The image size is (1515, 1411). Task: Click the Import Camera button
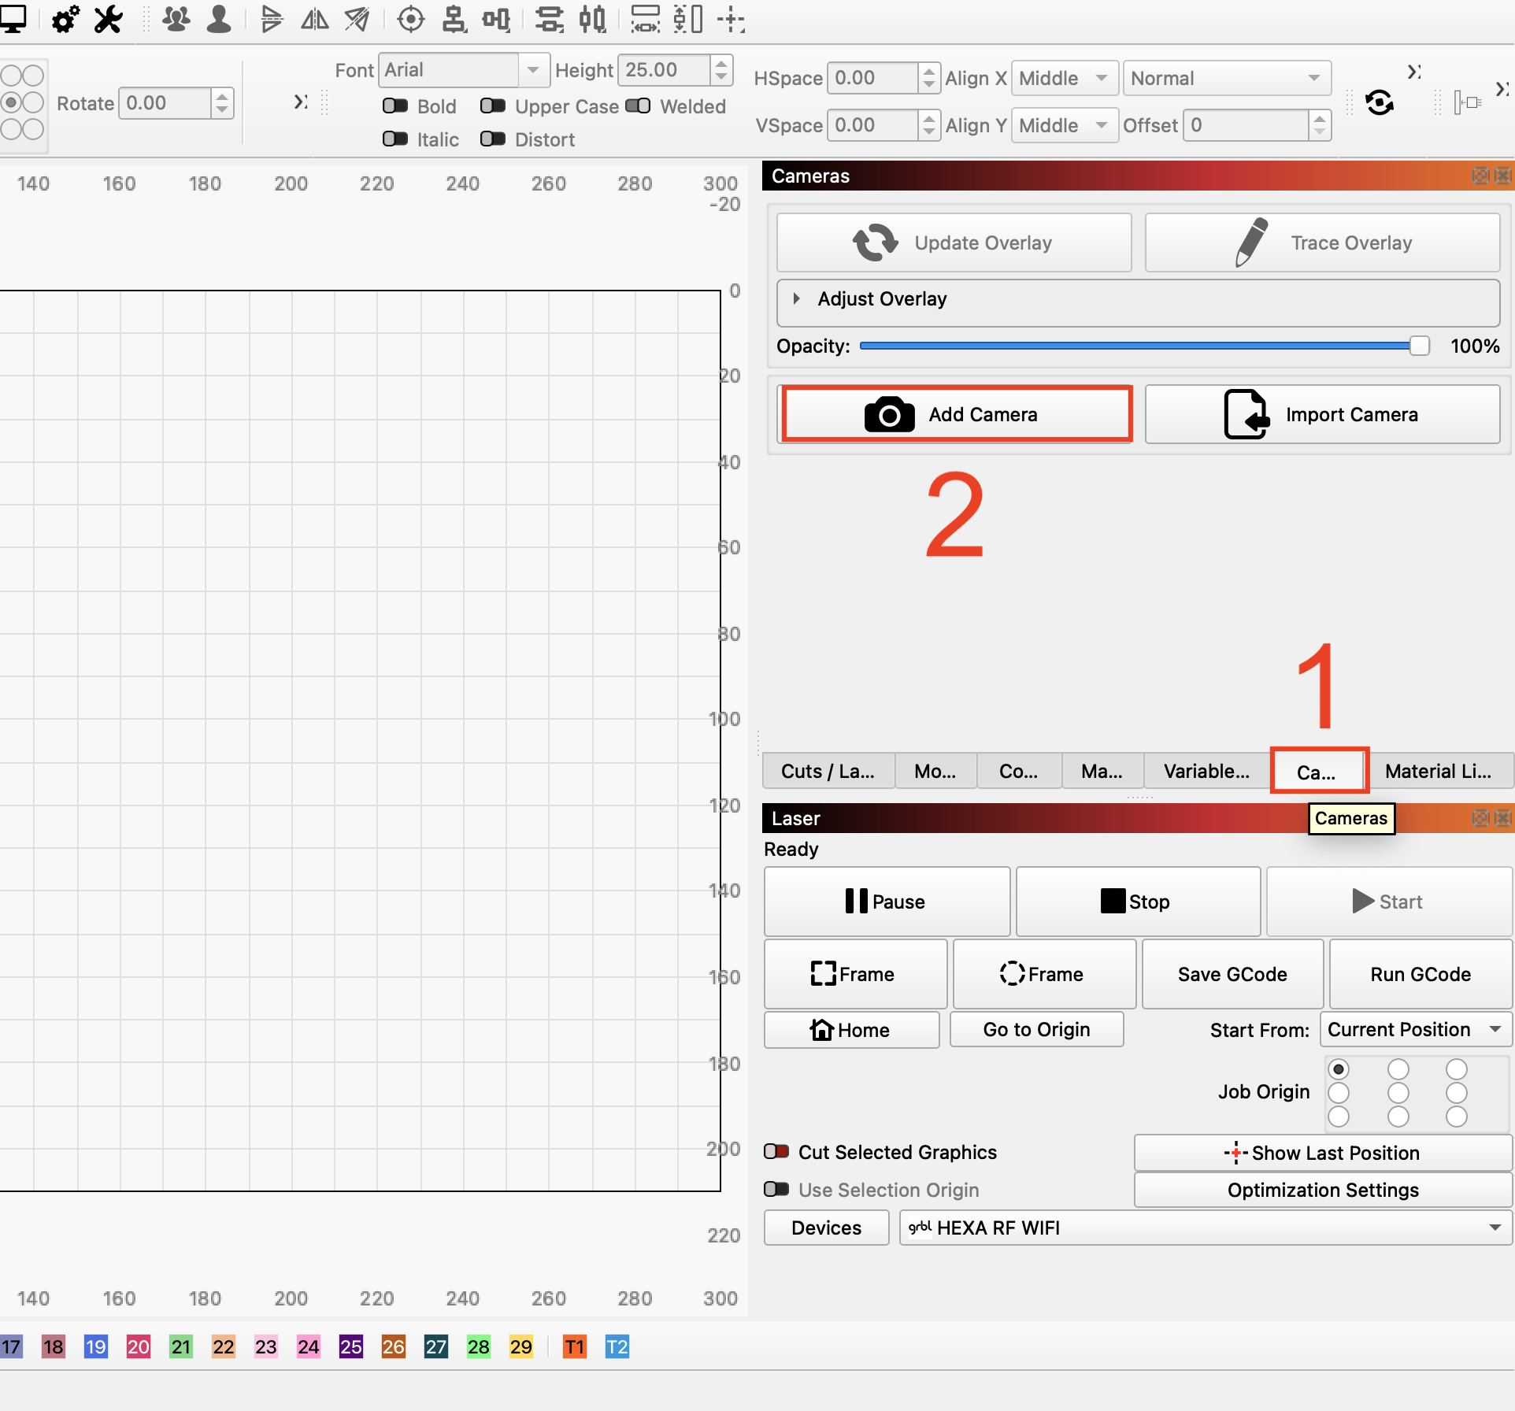pyautogui.click(x=1323, y=414)
